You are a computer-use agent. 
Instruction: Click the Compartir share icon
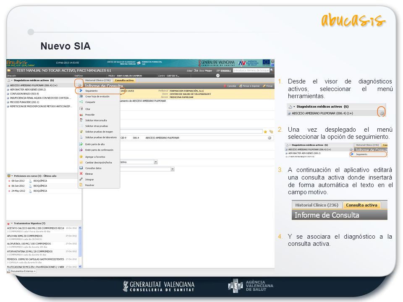coord(81,102)
